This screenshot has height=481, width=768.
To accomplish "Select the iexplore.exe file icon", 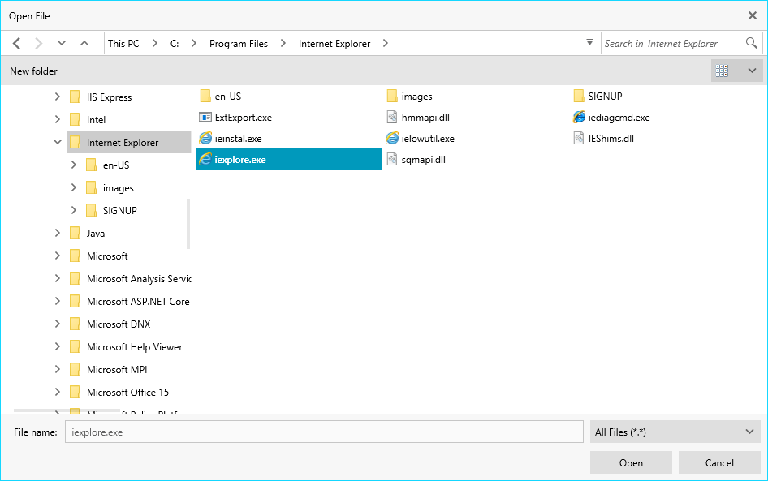I will (205, 160).
